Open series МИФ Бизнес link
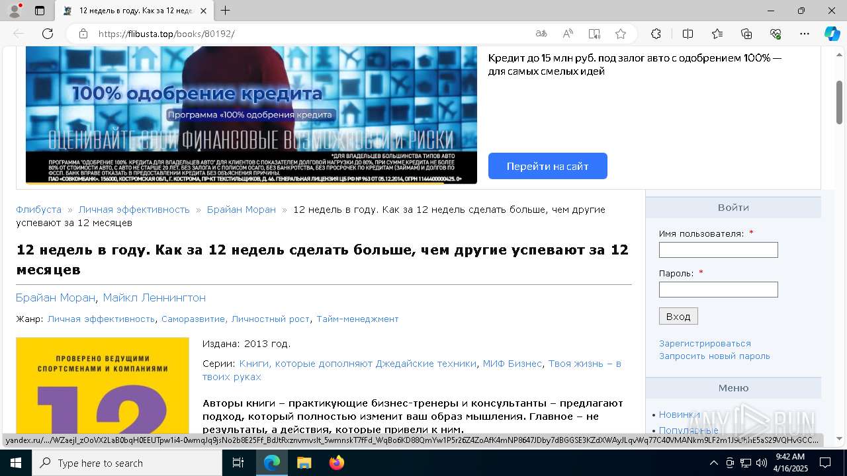847x476 pixels. click(x=512, y=364)
